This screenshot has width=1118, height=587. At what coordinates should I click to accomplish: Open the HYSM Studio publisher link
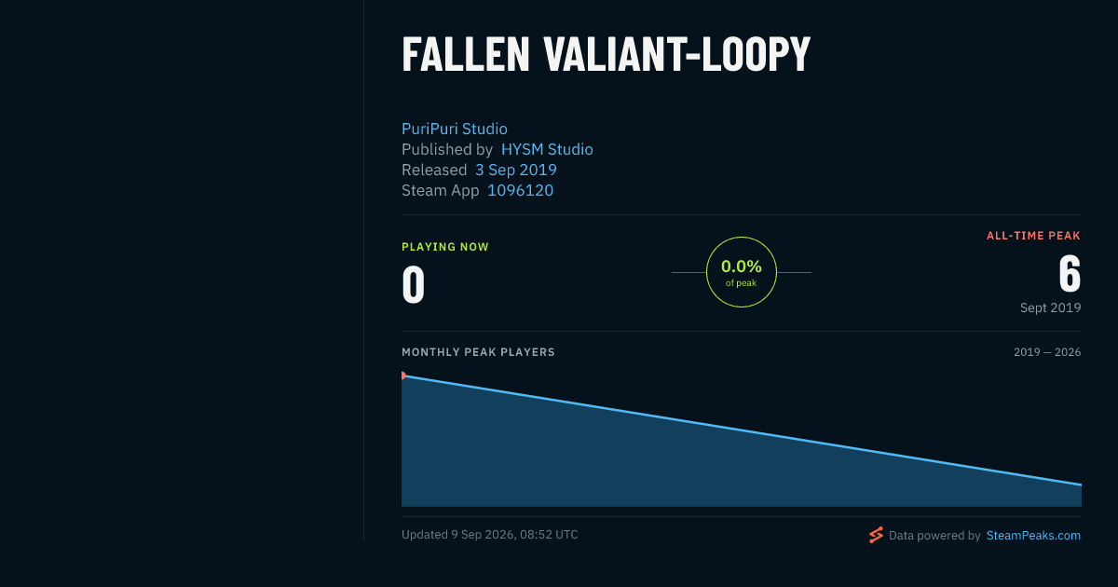(547, 149)
